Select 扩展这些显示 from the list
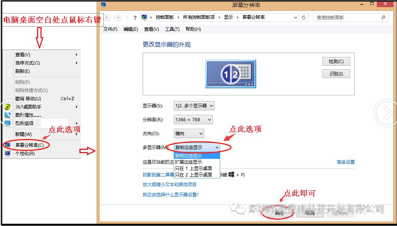 (197, 162)
